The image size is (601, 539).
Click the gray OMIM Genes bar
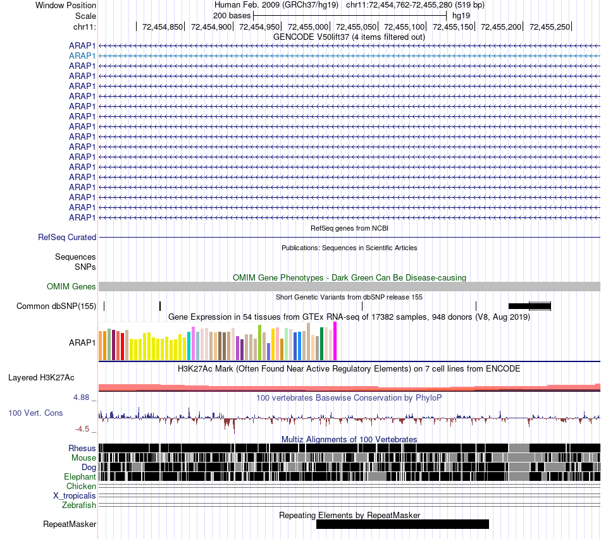(x=350, y=286)
